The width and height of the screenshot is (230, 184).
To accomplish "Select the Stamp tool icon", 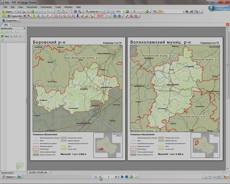I will click(92, 16).
